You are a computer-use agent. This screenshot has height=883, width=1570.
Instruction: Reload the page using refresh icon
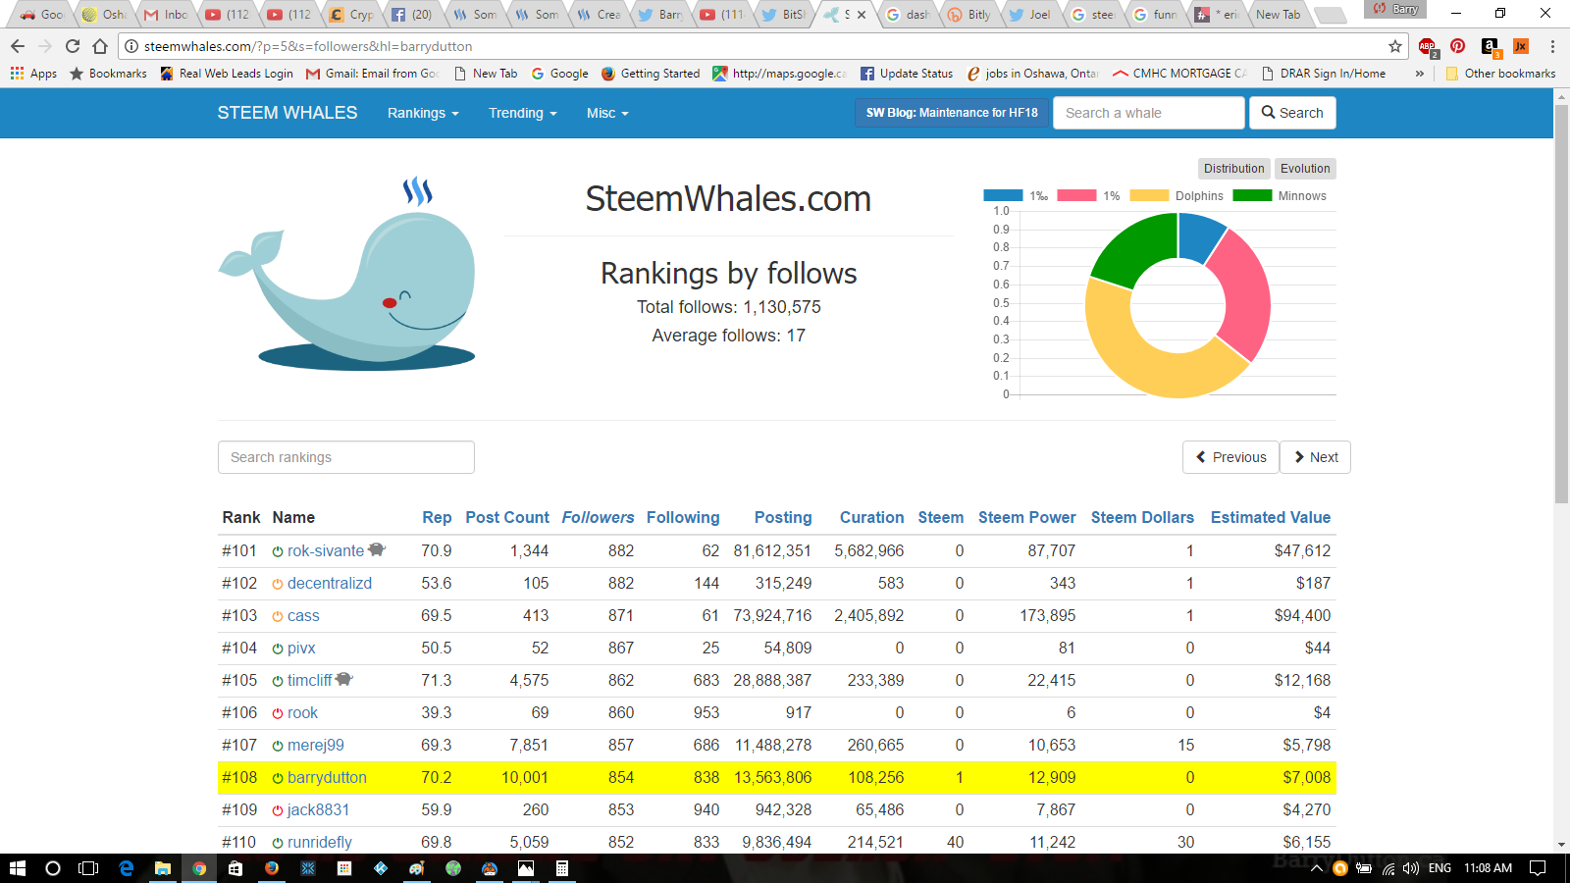pyautogui.click(x=73, y=46)
